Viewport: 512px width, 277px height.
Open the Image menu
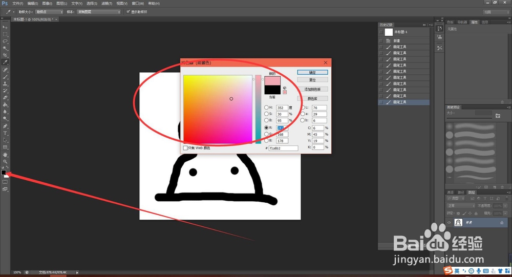click(x=47, y=4)
